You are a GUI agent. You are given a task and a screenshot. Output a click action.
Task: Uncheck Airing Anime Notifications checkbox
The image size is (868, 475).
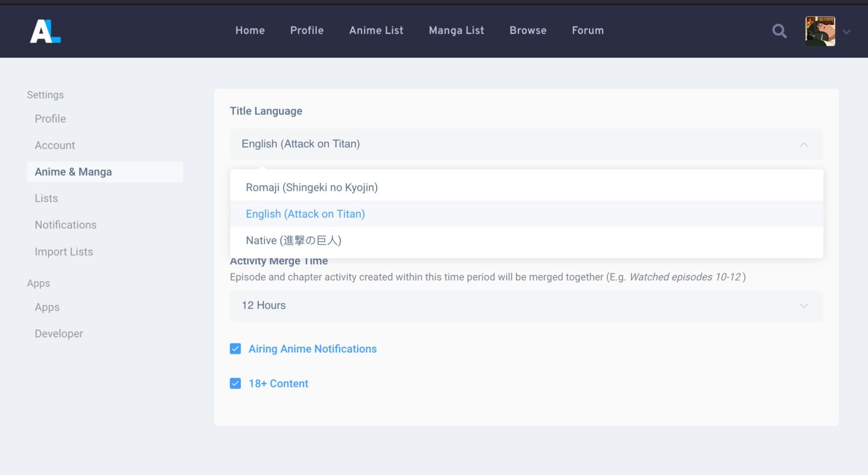tap(236, 349)
